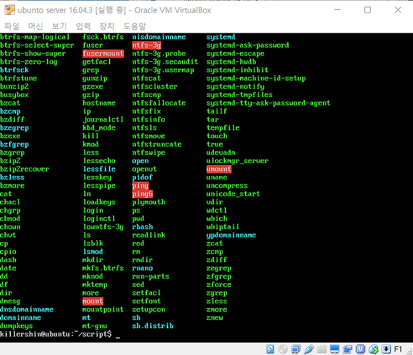Image resolution: width=413 pixels, height=355 pixels.
Task: Open the network adapters status icon
Action: (296, 349)
